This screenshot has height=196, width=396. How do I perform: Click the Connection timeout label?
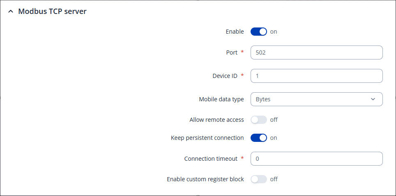pyautogui.click(x=211, y=159)
